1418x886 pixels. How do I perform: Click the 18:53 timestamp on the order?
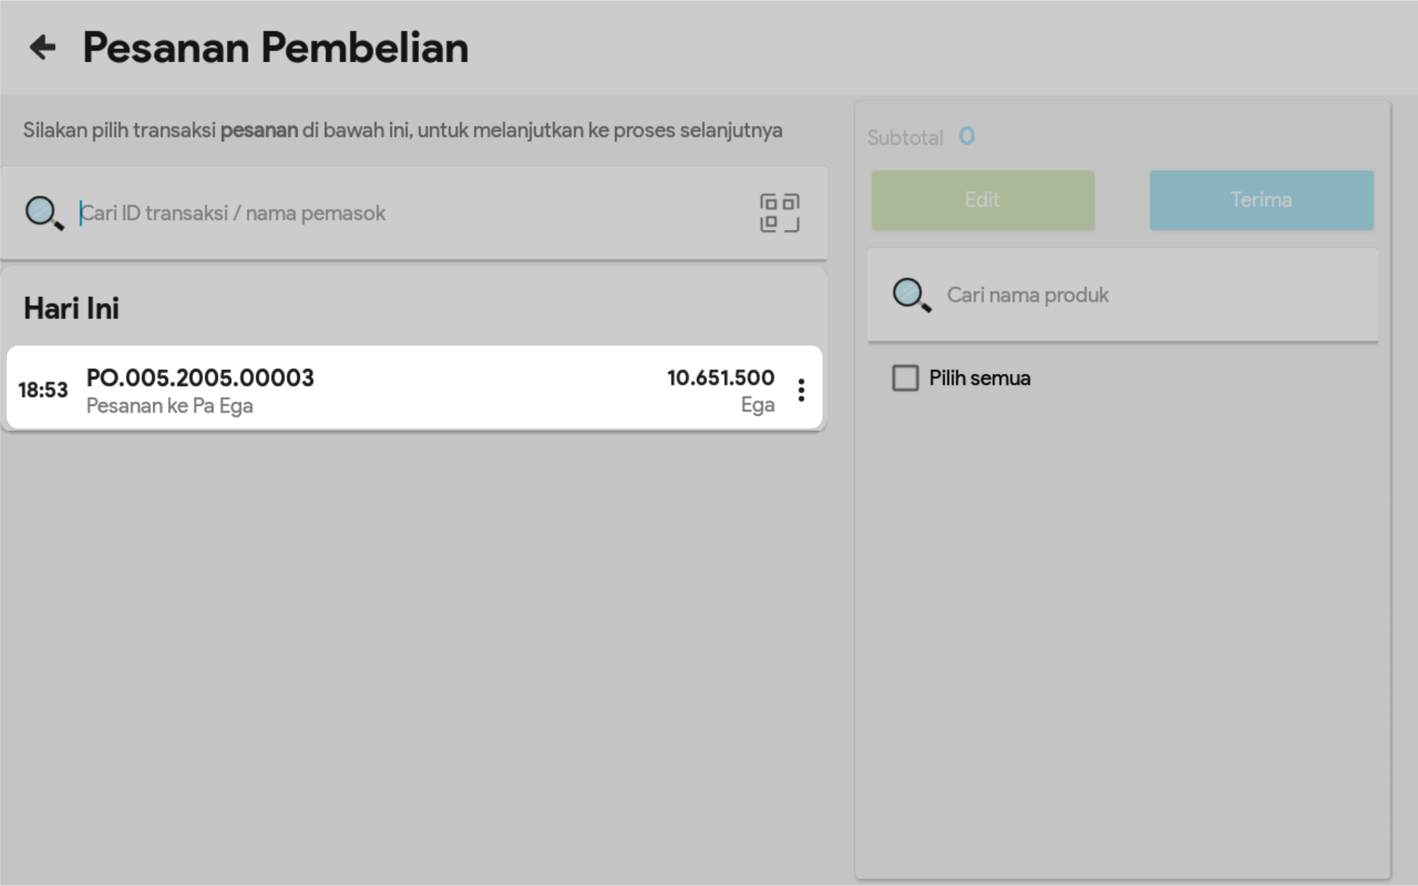43,390
